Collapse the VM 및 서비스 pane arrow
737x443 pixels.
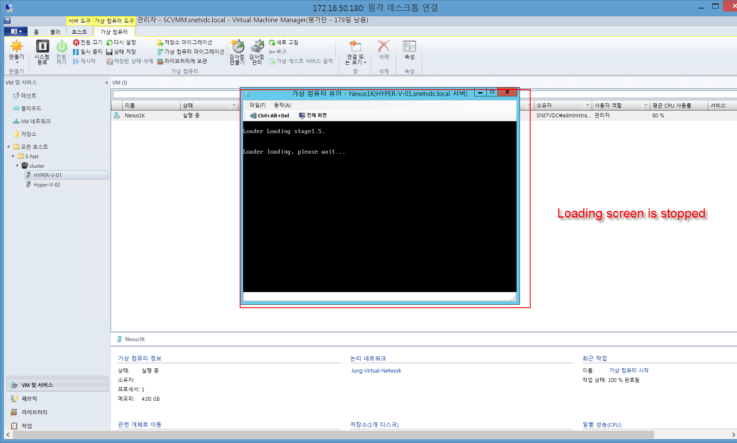(x=106, y=83)
